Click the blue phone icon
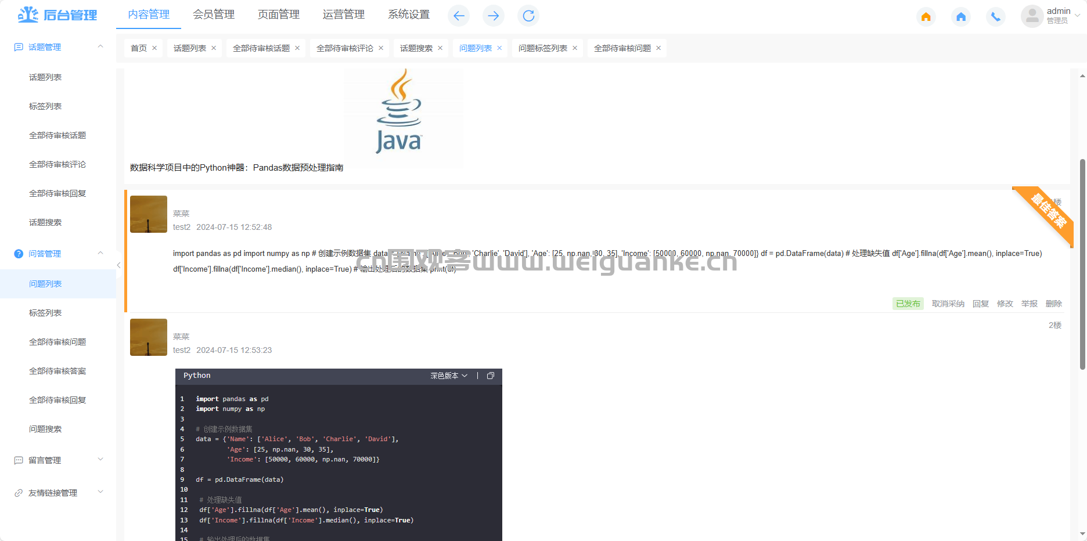Image resolution: width=1087 pixels, height=541 pixels. 996,17
